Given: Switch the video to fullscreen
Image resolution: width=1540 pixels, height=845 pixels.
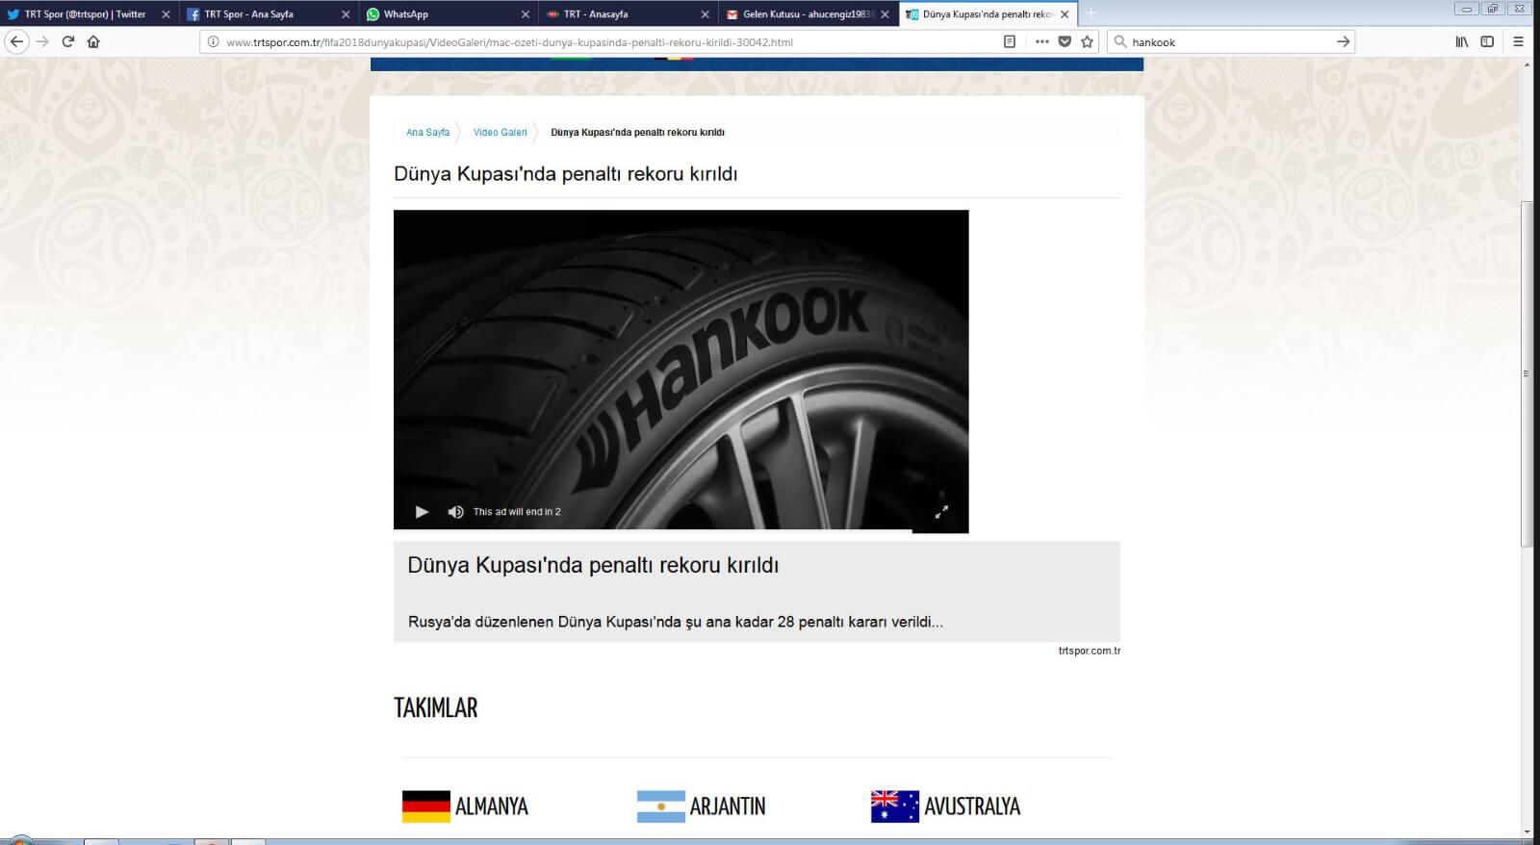Looking at the screenshot, I should click(x=941, y=512).
